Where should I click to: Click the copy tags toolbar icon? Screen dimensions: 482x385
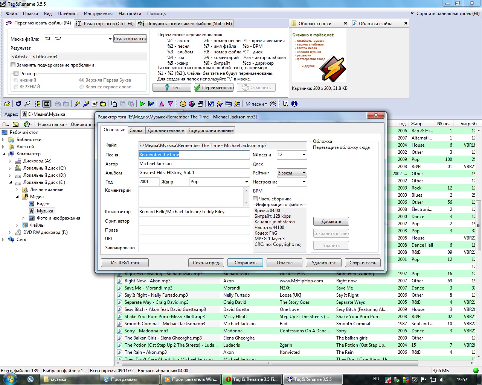pos(114,104)
